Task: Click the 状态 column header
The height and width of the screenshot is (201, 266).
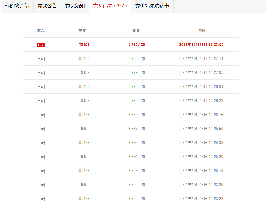Action: click(41, 30)
